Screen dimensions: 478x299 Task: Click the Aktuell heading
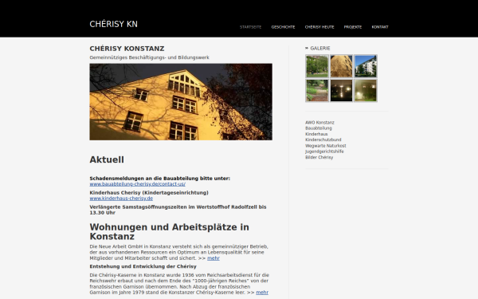(x=107, y=159)
